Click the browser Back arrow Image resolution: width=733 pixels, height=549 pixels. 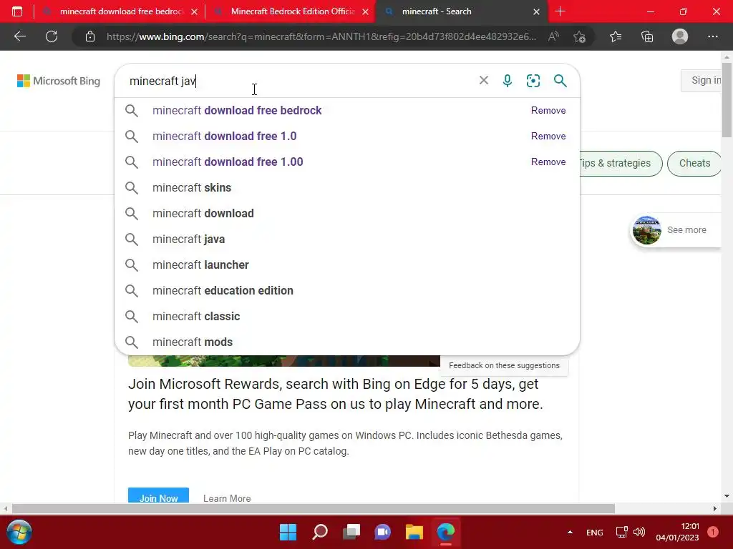click(19, 36)
